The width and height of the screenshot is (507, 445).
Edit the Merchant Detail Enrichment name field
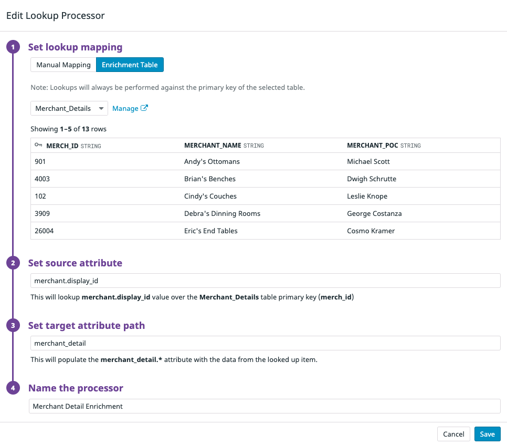[265, 406]
